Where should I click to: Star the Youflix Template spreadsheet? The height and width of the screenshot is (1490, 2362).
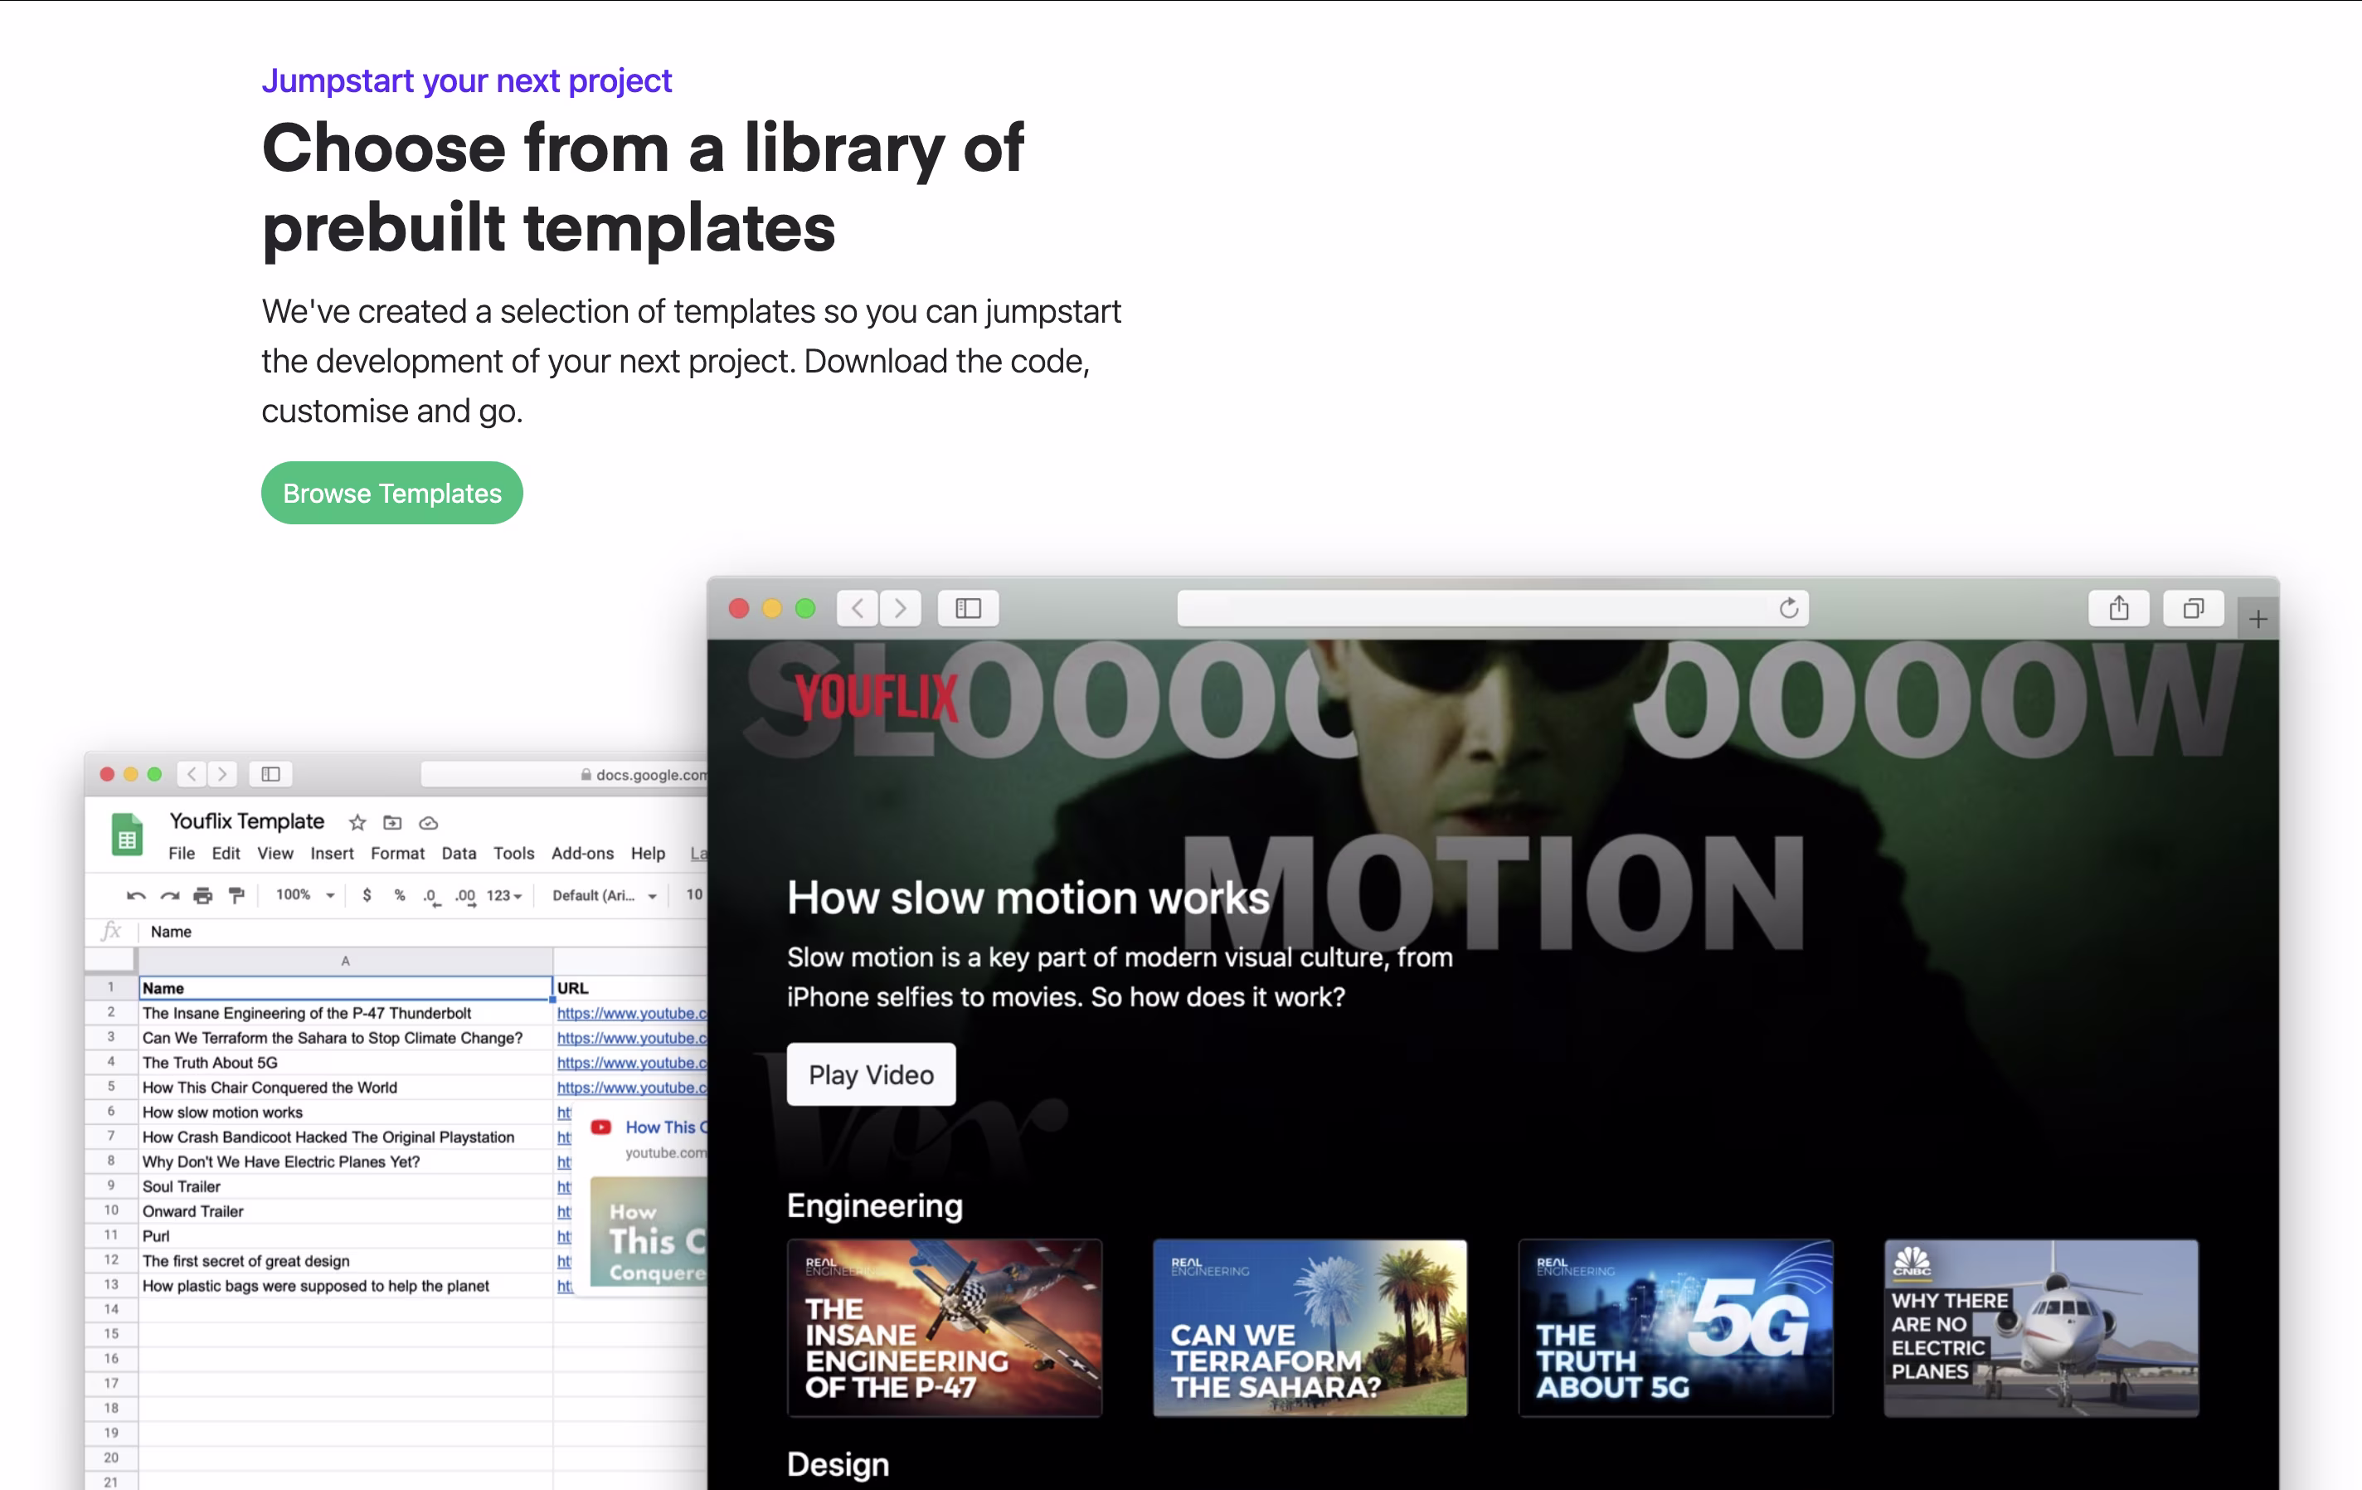[358, 823]
